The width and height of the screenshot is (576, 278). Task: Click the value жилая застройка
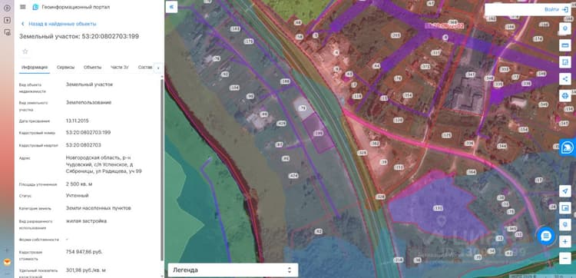tap(86, 221)
